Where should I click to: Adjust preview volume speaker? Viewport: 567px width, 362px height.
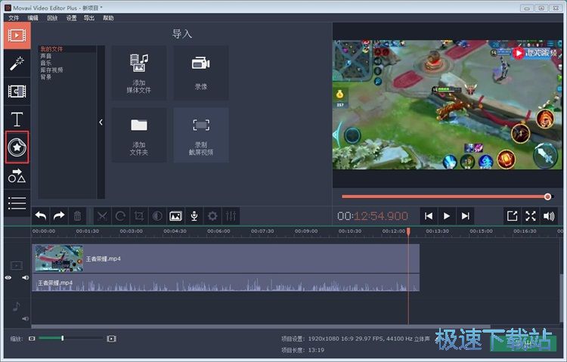[x=549, y=216]
